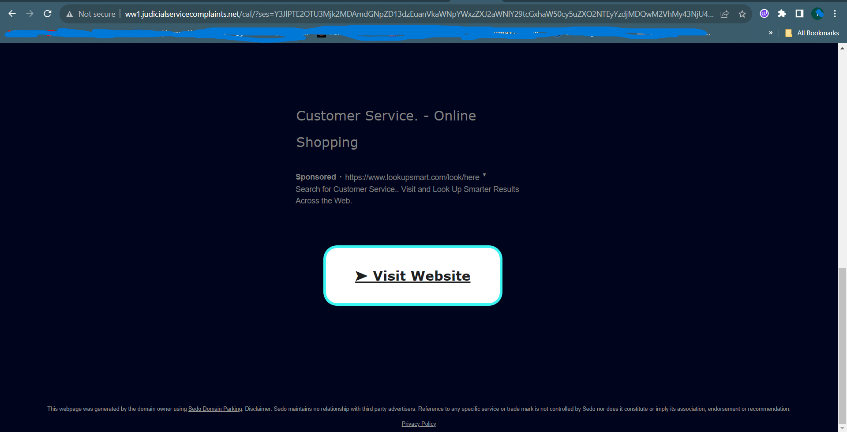Open the purple extension icon in toolbar
This screenshot has height=432, width=847.
pyautogui.click(x=764, y=14)
